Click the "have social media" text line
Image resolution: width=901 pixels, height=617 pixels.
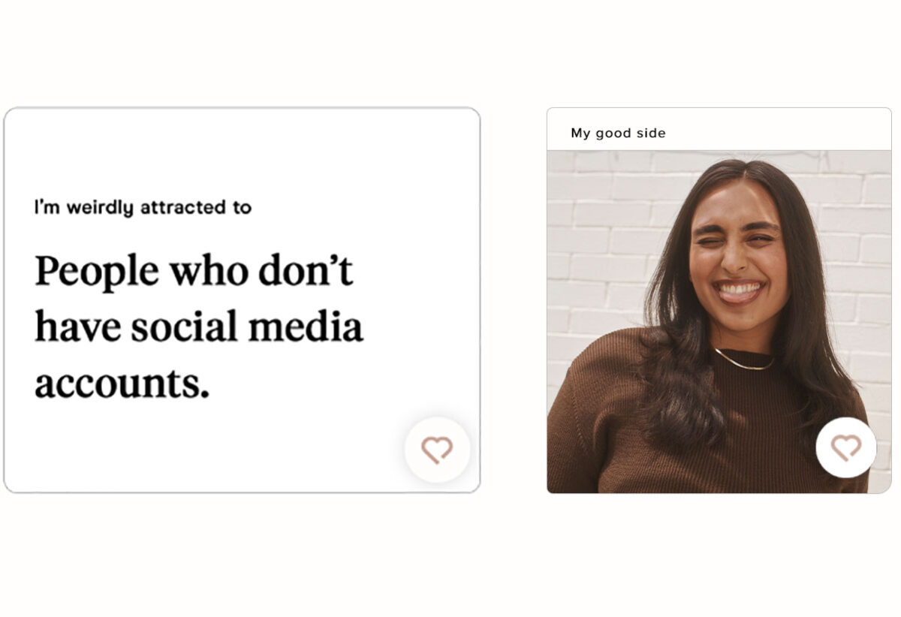coord(199,327)
